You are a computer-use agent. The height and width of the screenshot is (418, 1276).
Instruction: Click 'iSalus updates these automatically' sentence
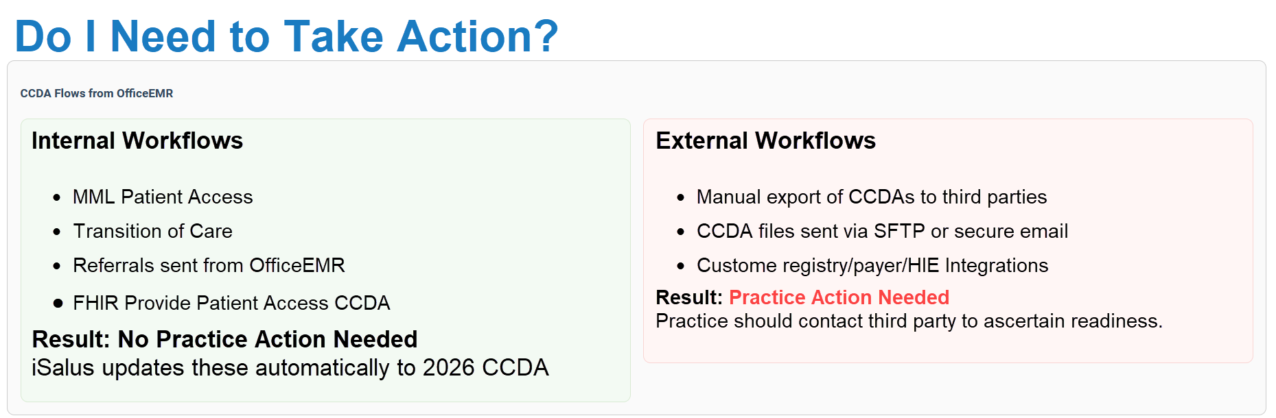click(x=290, y=368)
